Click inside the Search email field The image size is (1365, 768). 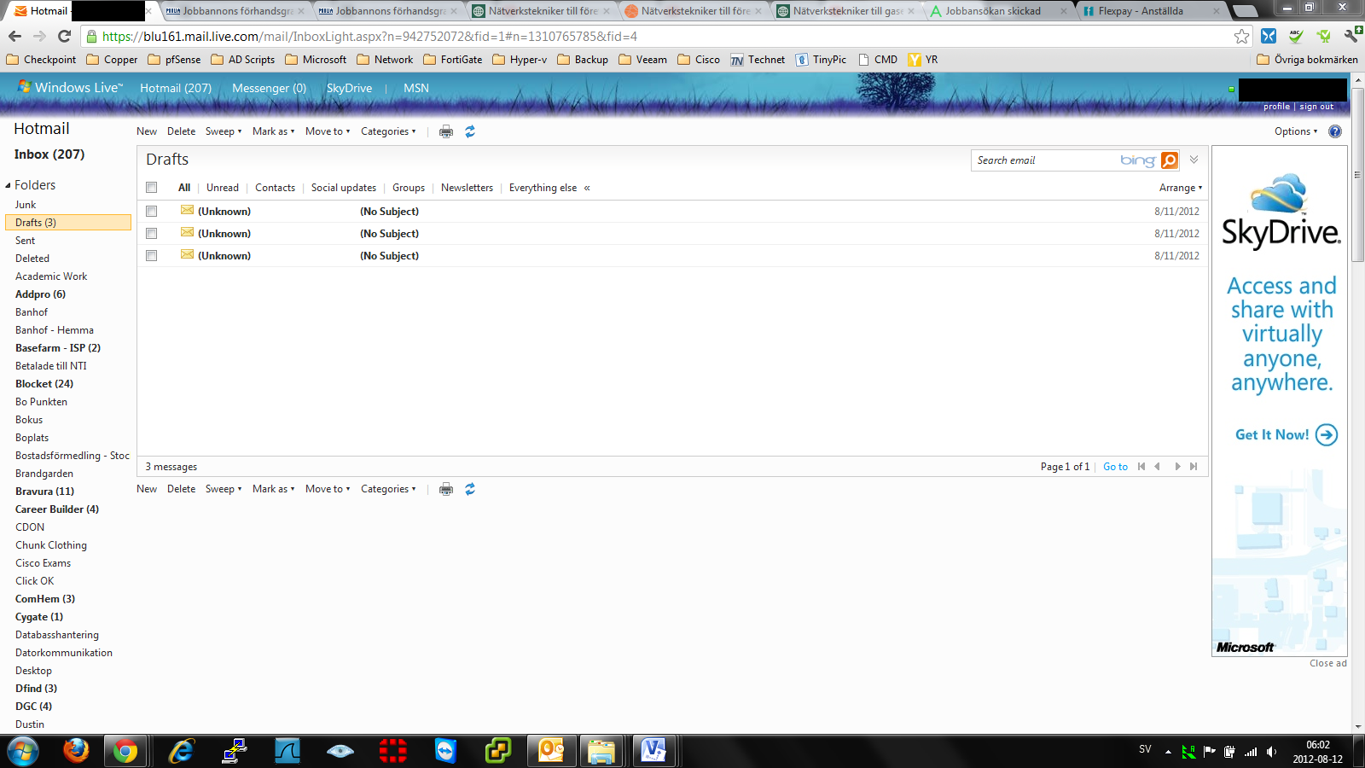tap(1045, 160)
